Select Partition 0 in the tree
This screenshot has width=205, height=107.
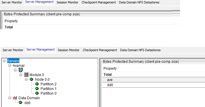click(x=48, y=93)
